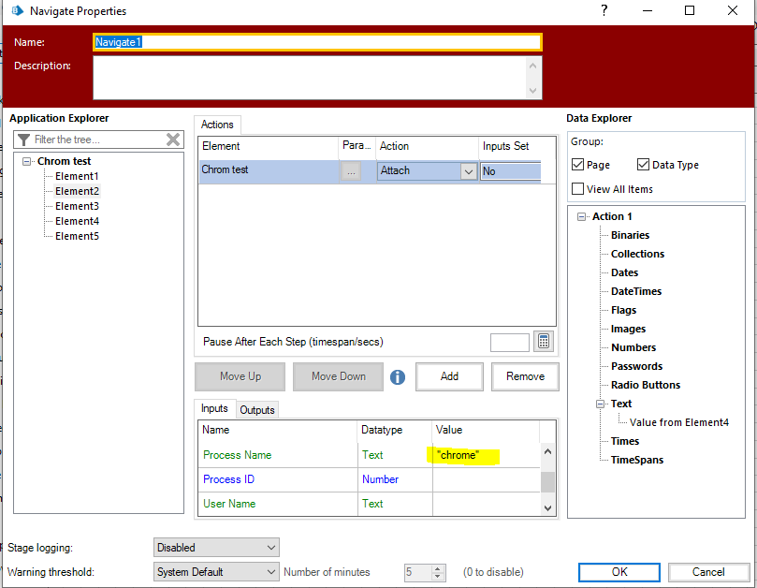The width and height of the screenshot is (757, 588).
Task: Select Element4 in Application Explorer tree
Action: pyautogui.click(x=77, y=221)
